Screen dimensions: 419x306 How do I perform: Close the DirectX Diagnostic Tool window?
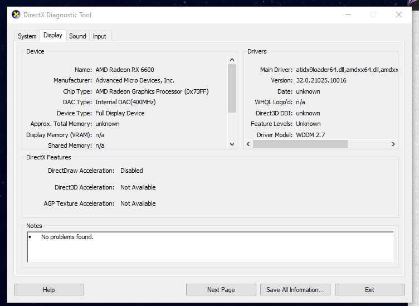399,14
